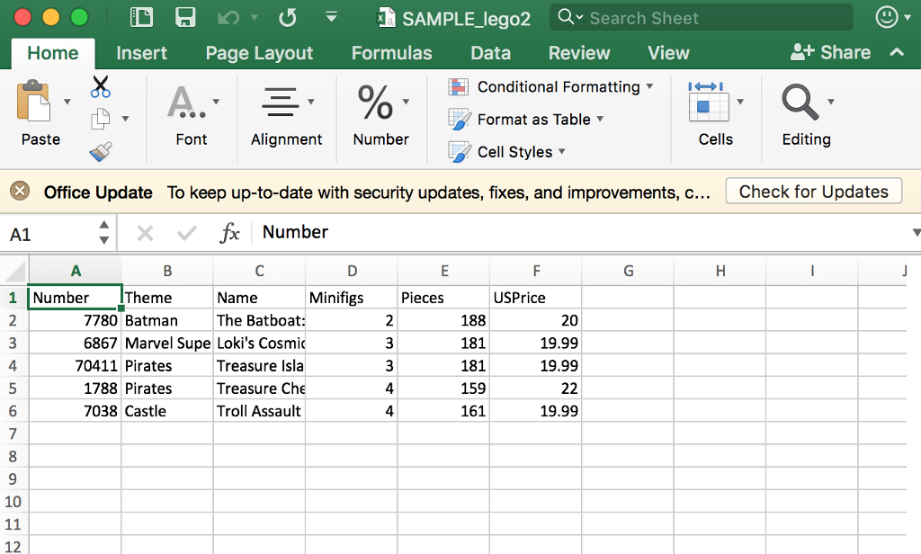The image size is (921, 554).
Task: Select the cell containing Batman
Action: coord(167,320)
